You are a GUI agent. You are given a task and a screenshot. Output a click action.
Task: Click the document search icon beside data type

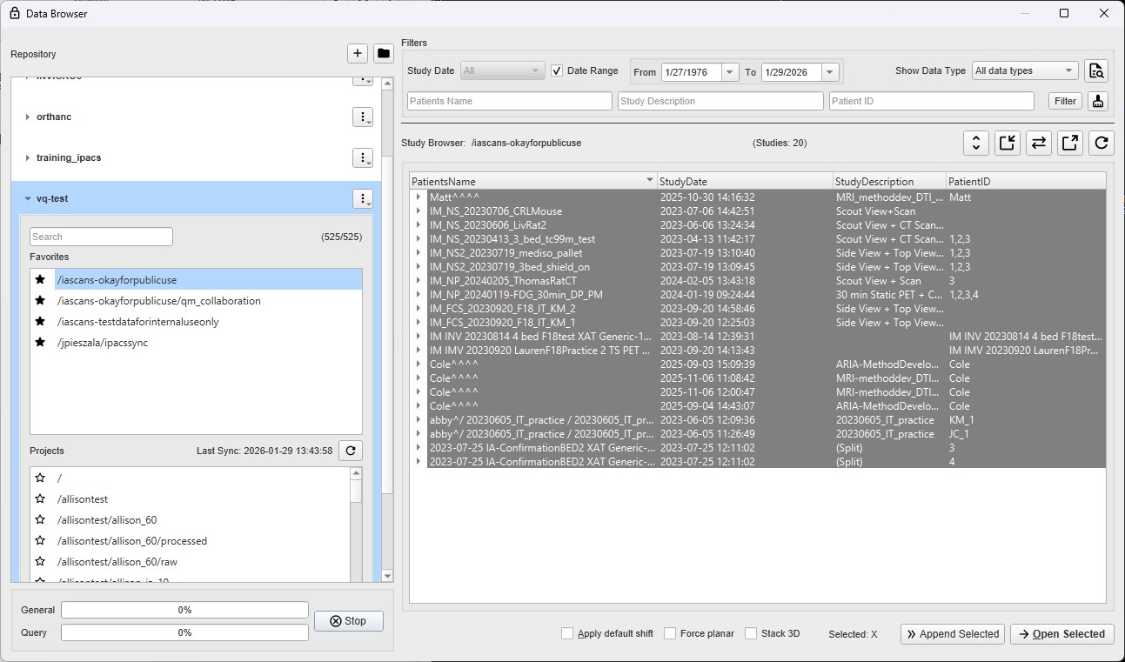coord(1095,71)
